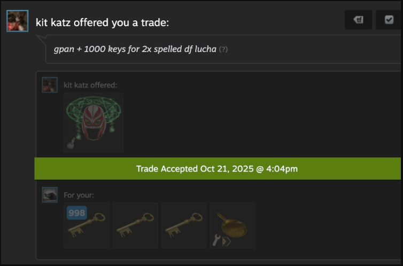The height and width of the screenshot is (266, 403).
Task: Click the trade message text bubble
Action: pyautogui.click(x=223, y=49)
